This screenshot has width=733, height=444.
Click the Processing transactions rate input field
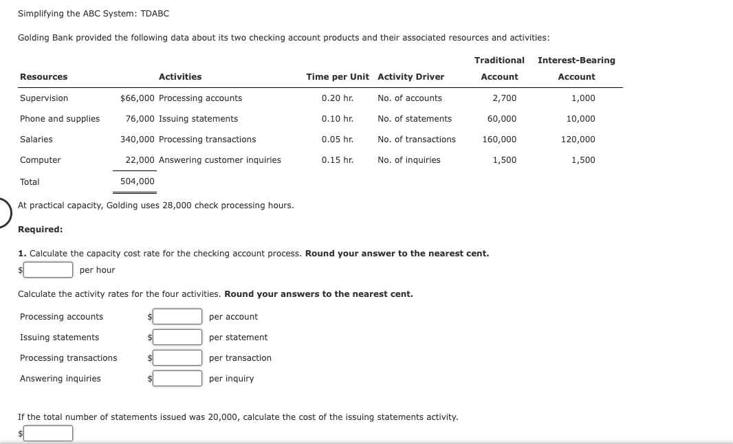click(177, 357)
